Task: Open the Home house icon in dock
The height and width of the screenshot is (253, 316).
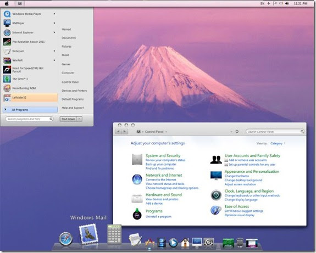Action: click(x=185, y=243)
